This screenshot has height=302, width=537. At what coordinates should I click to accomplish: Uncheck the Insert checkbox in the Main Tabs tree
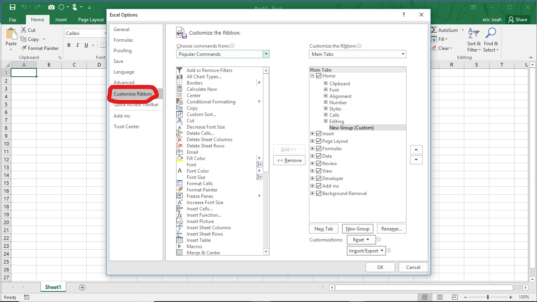point(319,134)
